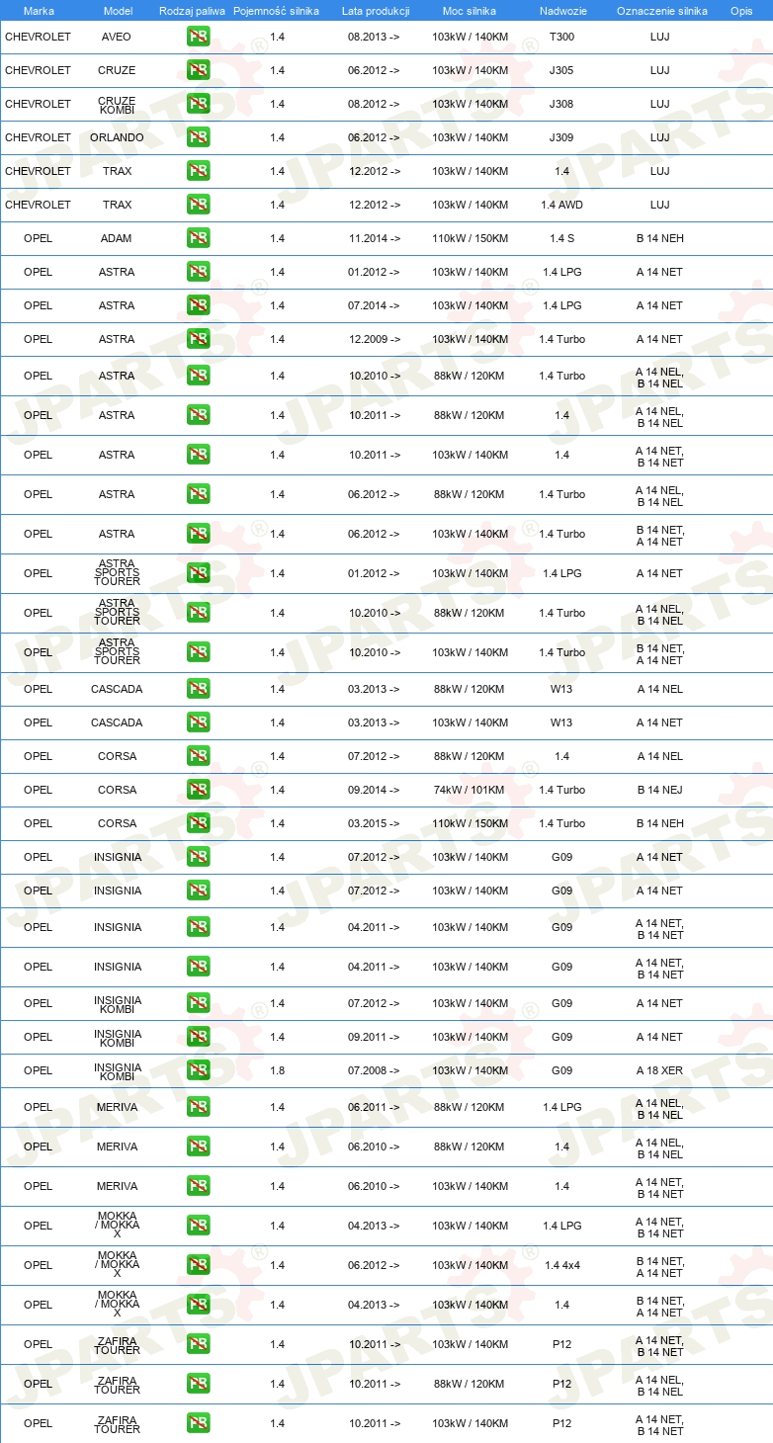Select the Pojemność silnika column header
This screenshot has width=773, height=1443.
(x=276, y=11)
